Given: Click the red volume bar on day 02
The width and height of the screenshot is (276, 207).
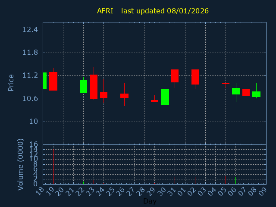Looking at the screenshot, I should (195, 180).
